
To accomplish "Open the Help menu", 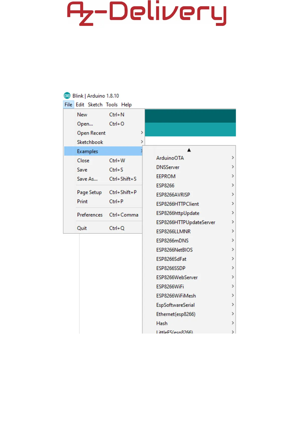I will (x=126, y=105).
